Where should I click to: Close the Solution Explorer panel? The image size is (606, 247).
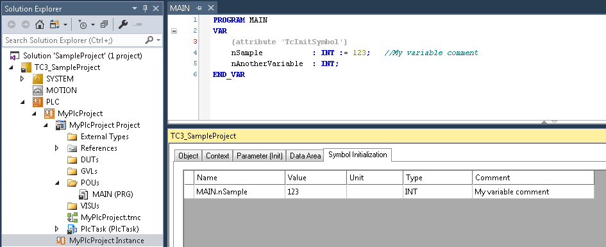click(155, 8)
